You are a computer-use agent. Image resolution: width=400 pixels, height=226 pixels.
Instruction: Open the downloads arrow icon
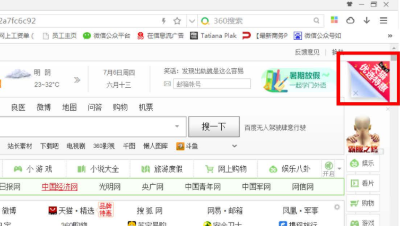pos(367,20)
